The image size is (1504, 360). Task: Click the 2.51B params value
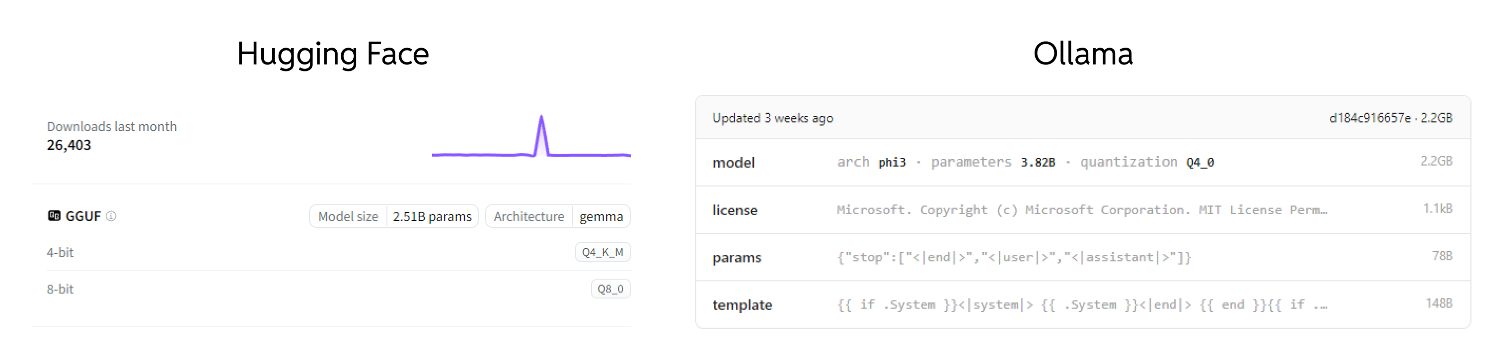[432, 217]
